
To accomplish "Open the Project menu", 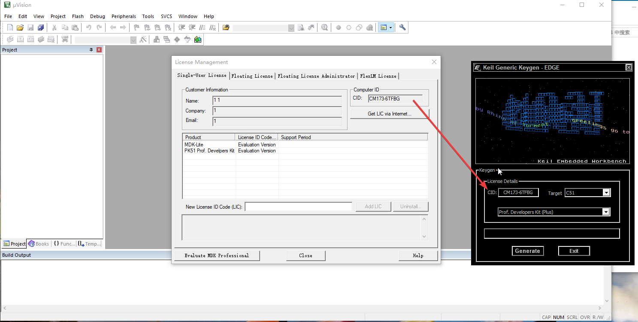I will (x=58, y=16).
